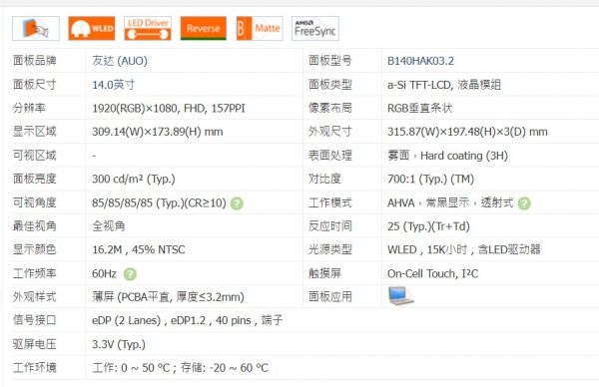The image size is (599, 387).
Task: Open the B140HAK03.2 model link
Action: pyautogui.click(x=420, y=61)
